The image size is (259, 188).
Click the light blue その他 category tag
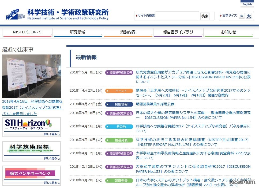119,127
